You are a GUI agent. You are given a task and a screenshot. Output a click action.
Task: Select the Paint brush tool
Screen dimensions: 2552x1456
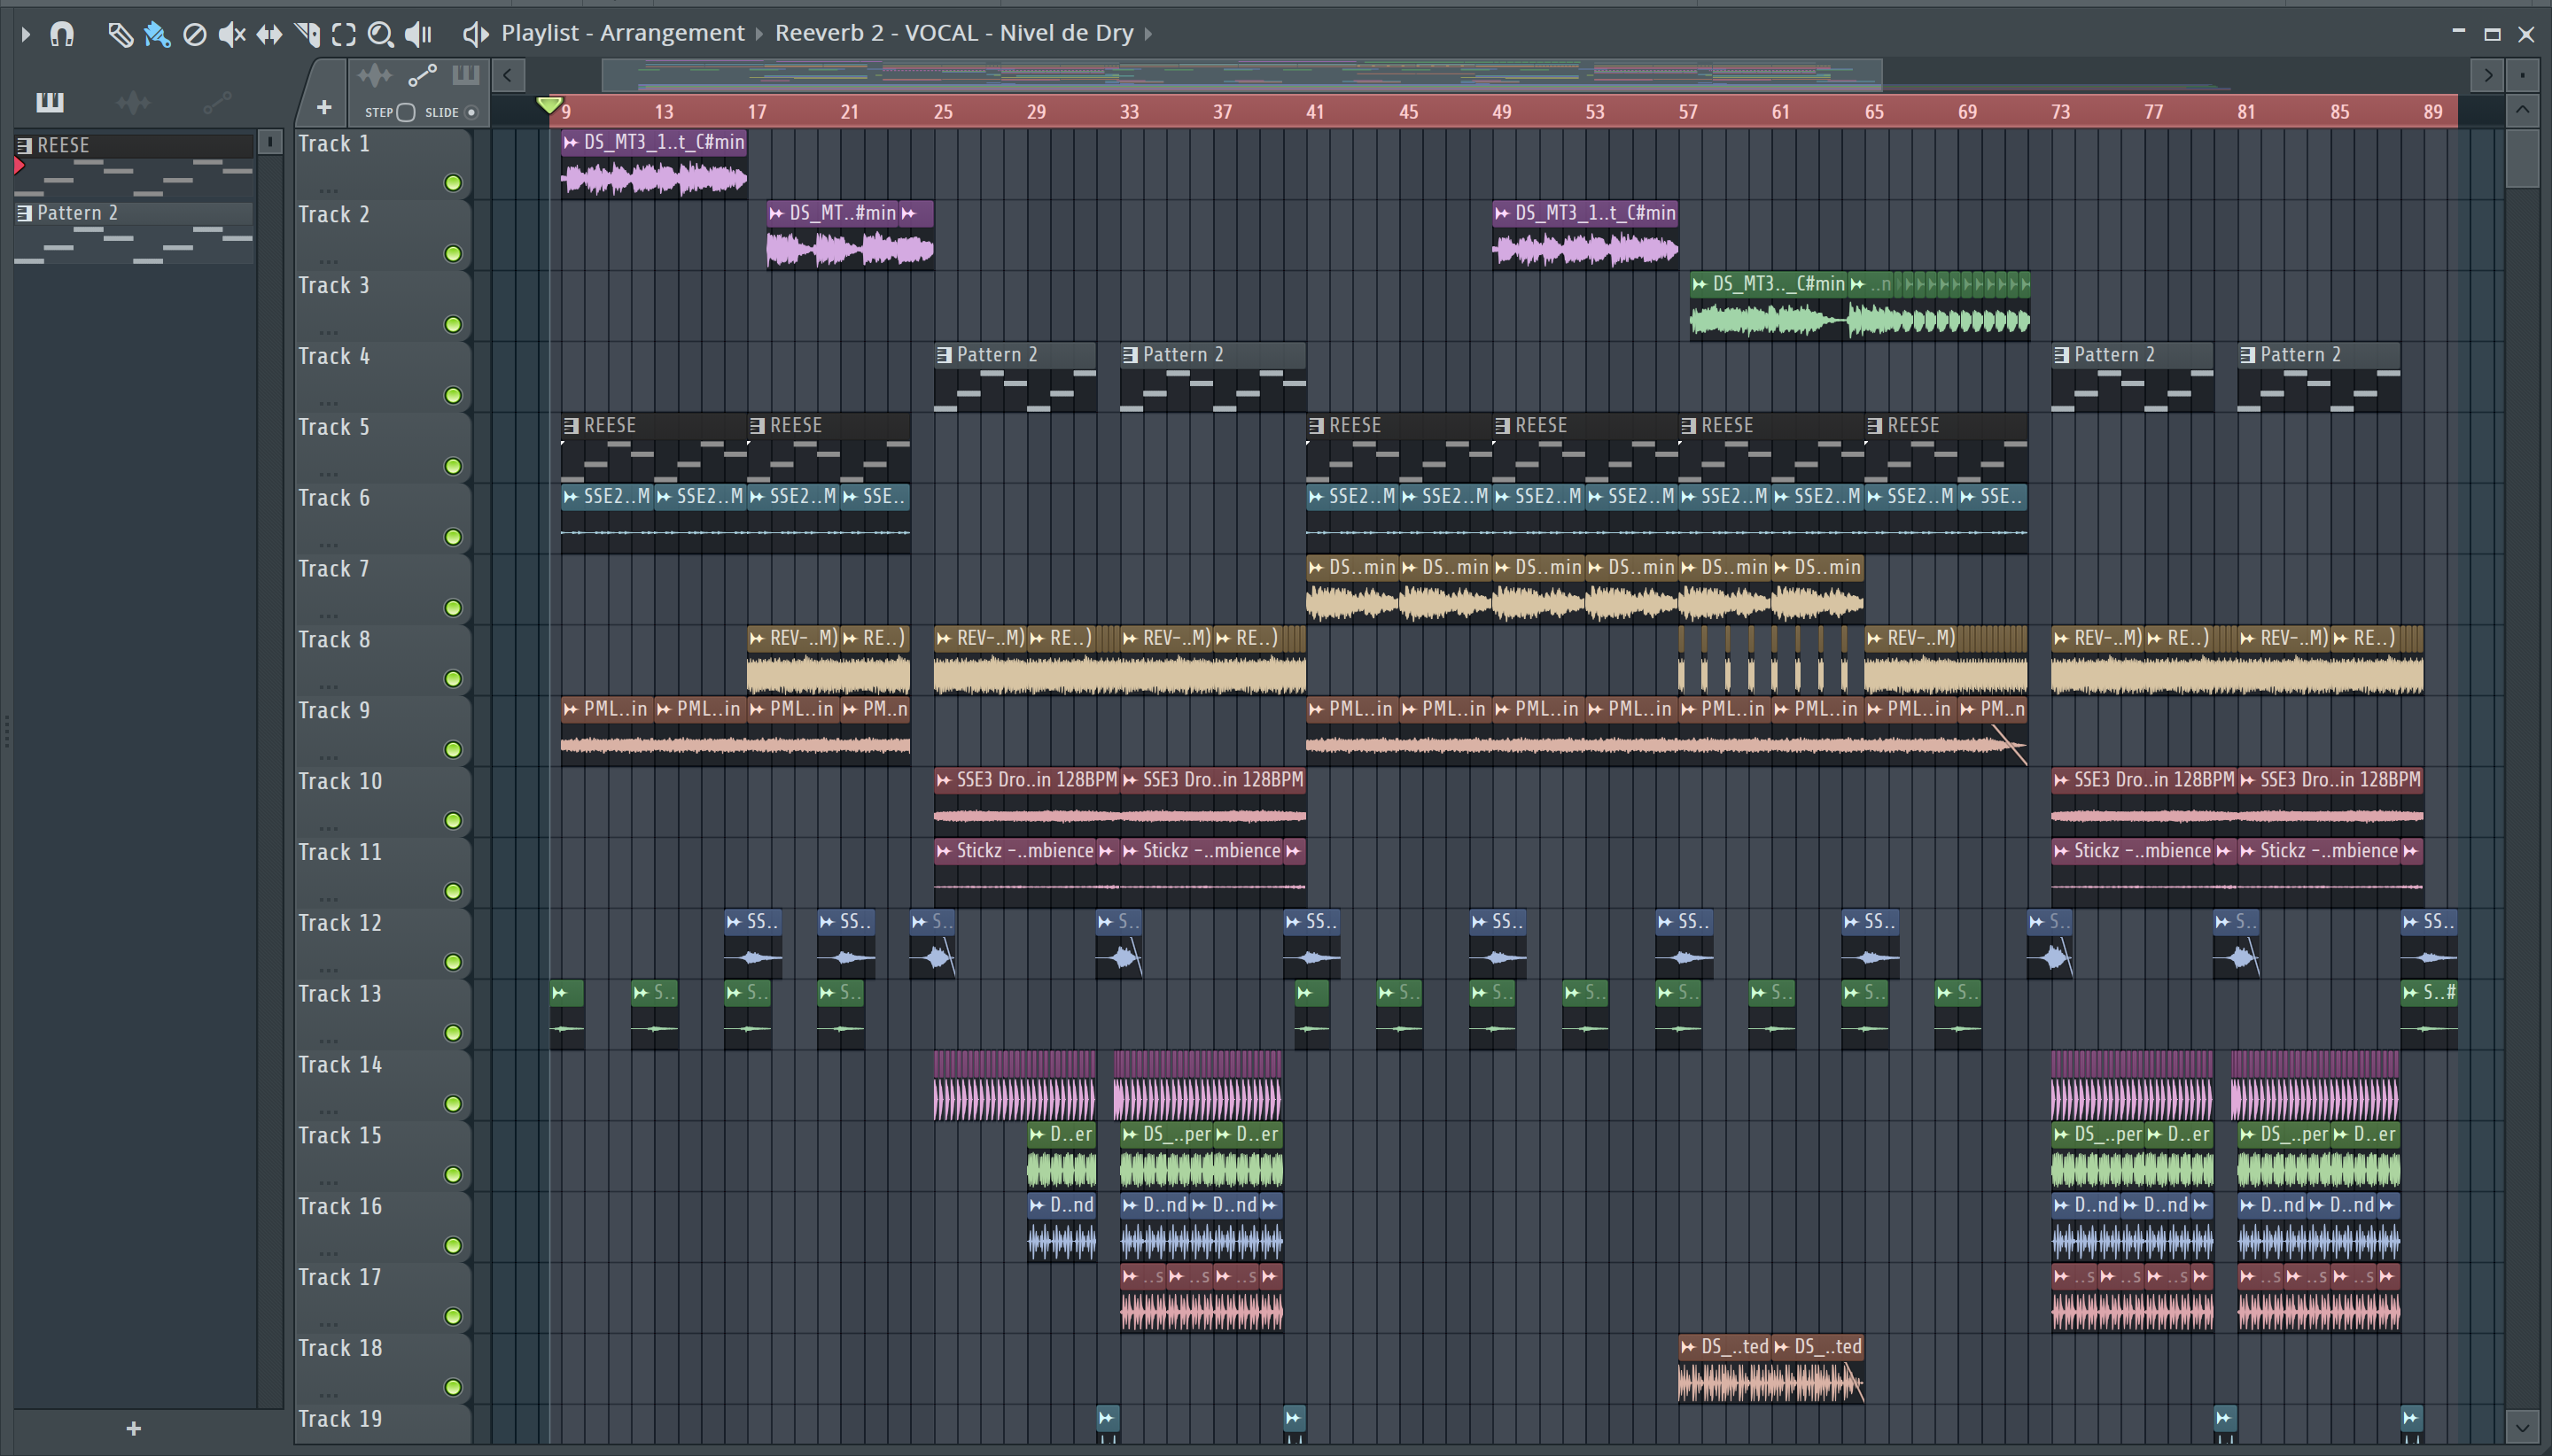157,34
